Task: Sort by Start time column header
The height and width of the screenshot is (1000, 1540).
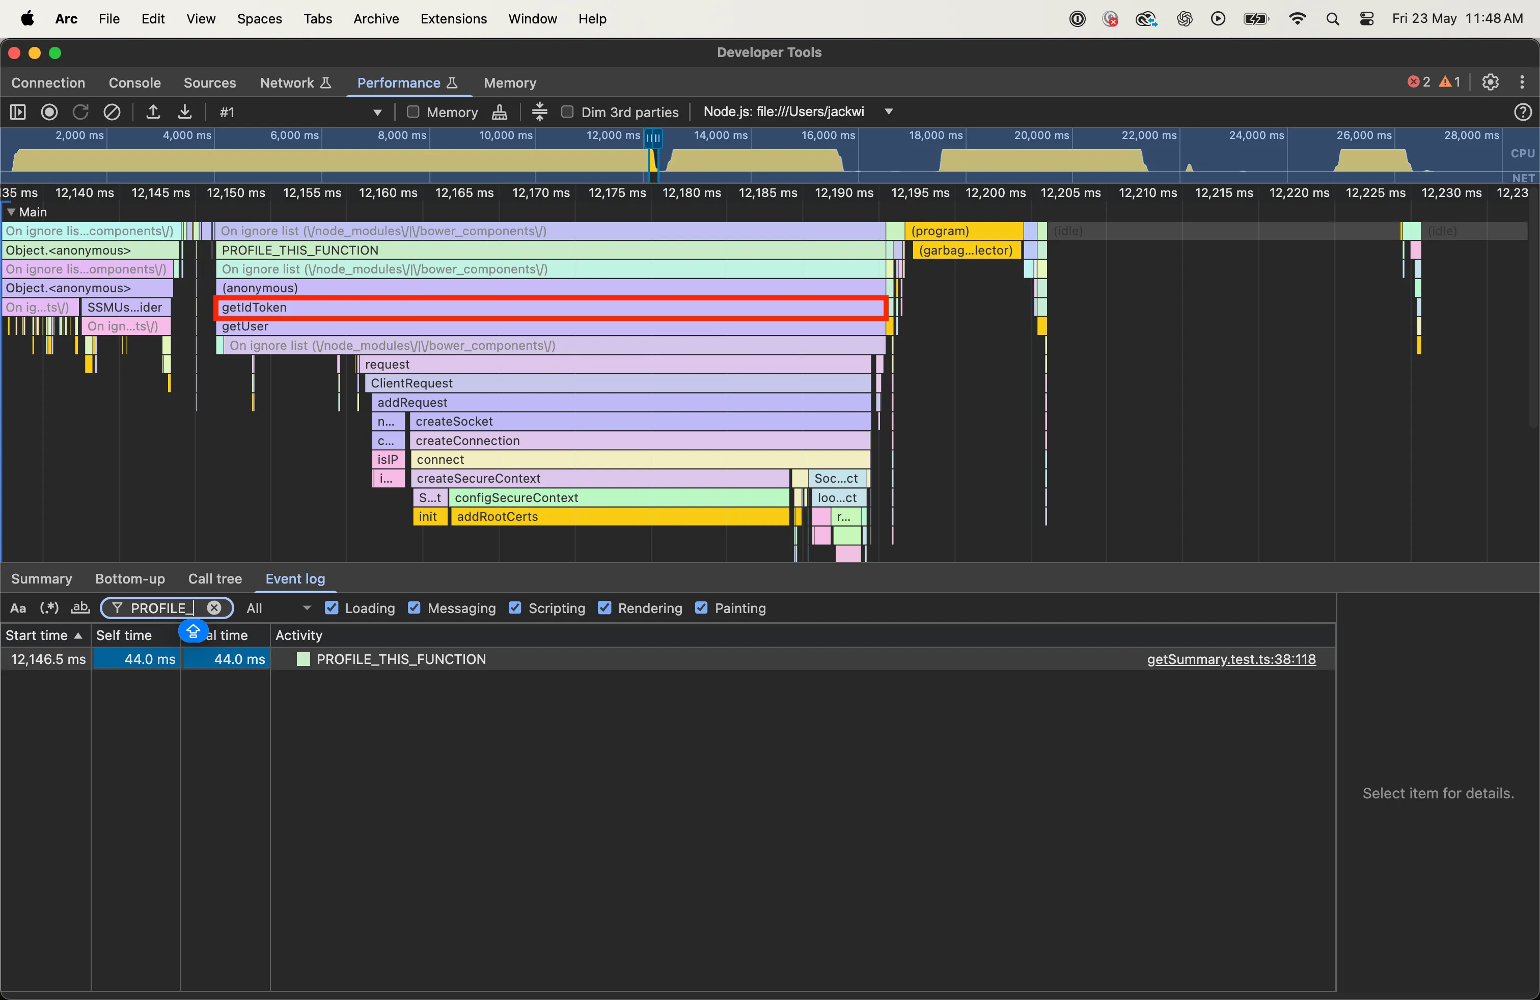Action: (45, 635)
